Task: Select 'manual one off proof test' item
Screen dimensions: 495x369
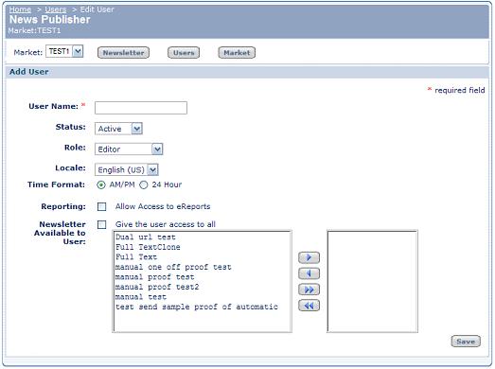Action: (202, 267)
